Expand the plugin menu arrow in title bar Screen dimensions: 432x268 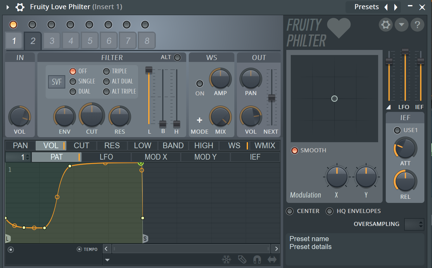click(8, 7)
